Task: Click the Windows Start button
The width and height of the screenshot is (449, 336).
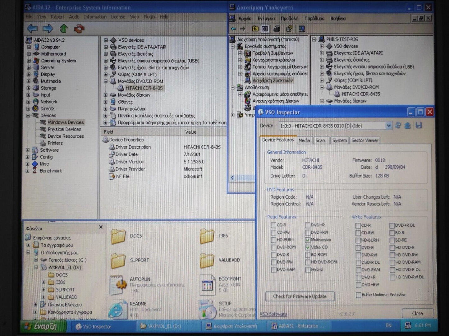Action: 43,326
